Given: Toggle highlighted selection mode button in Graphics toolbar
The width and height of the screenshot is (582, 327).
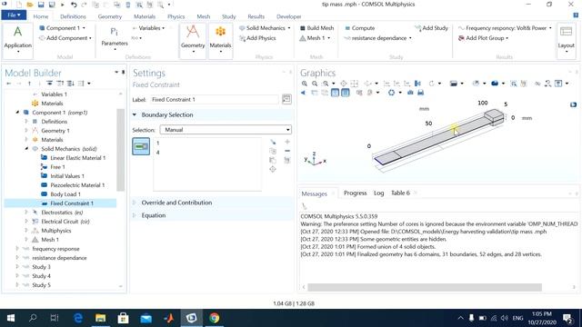Looking at the screenshot, I should point(335,93).
